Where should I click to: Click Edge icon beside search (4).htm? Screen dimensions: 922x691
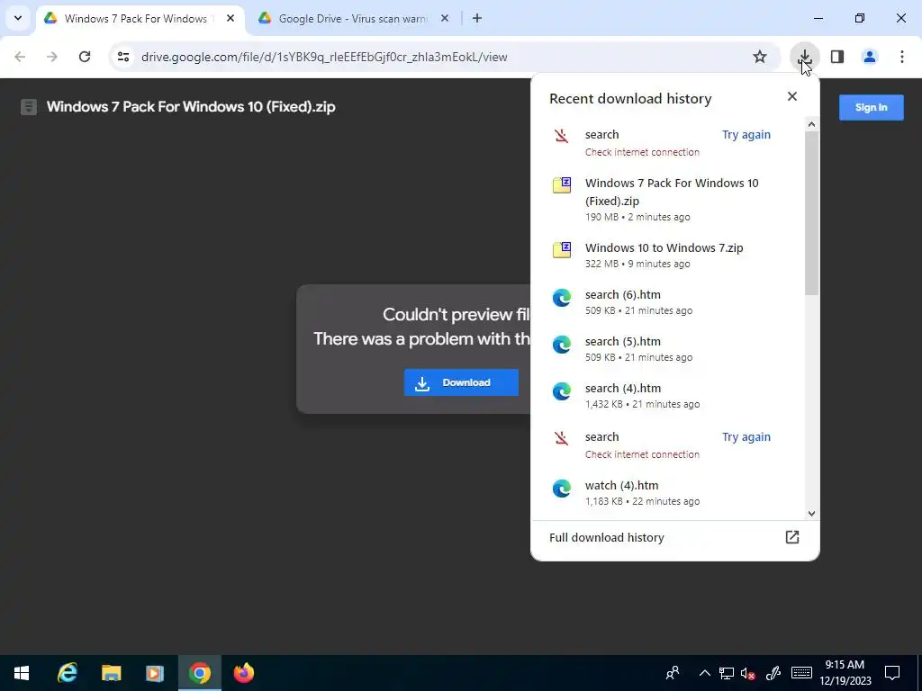tap(562, 391)
